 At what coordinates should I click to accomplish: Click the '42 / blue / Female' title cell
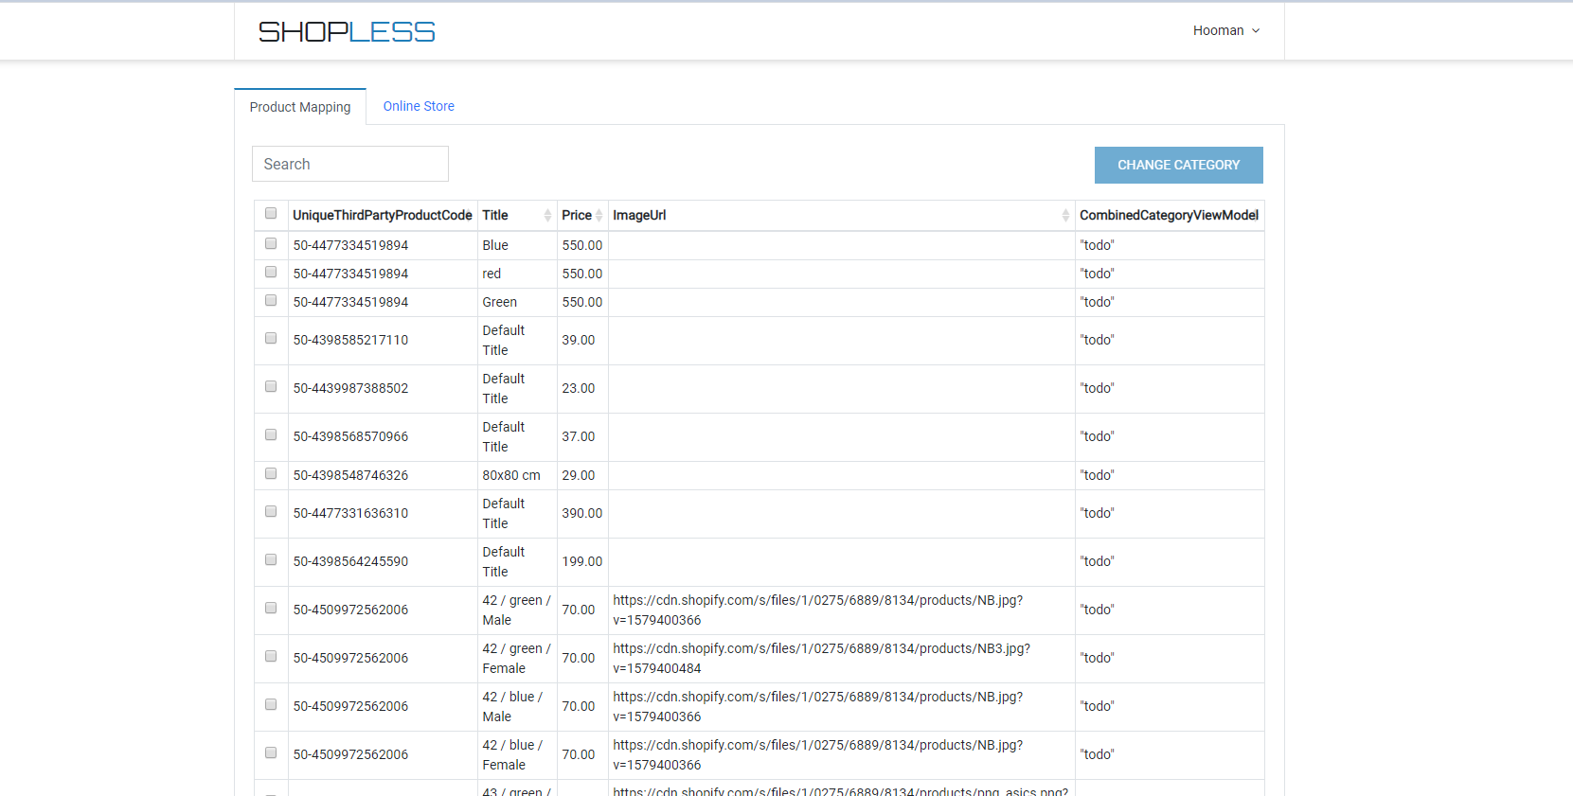517,755
